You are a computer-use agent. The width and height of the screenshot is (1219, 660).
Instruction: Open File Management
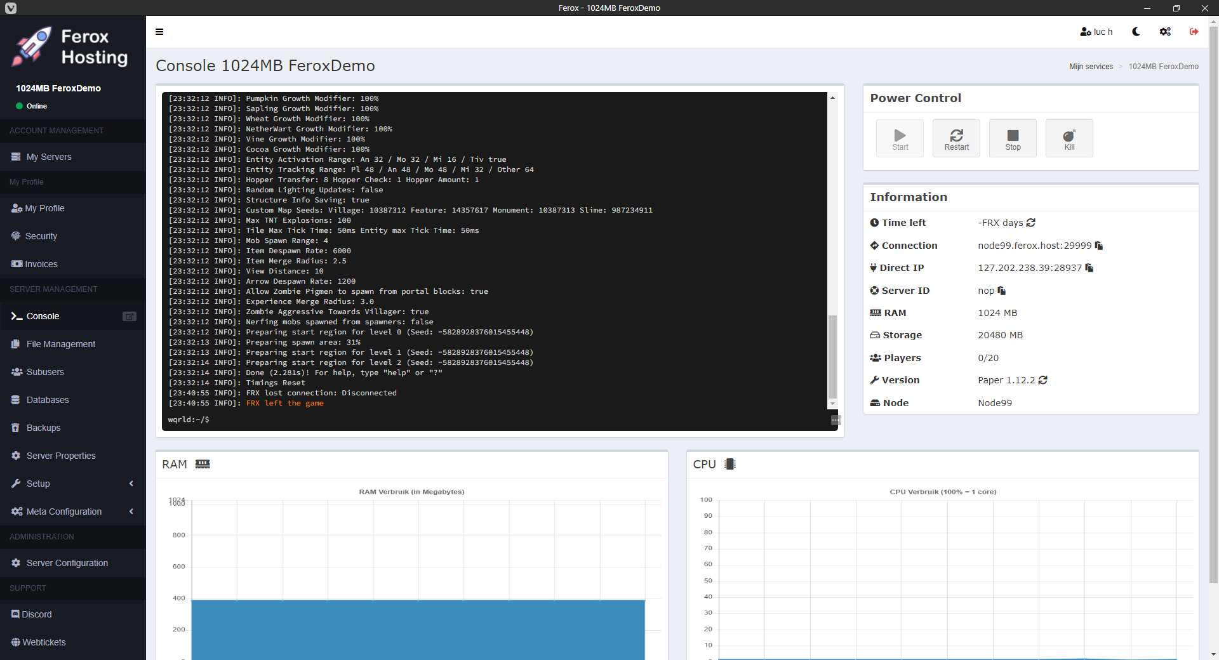[73, 344]
